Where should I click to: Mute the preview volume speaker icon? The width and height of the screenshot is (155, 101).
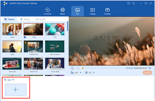[150, 68]
